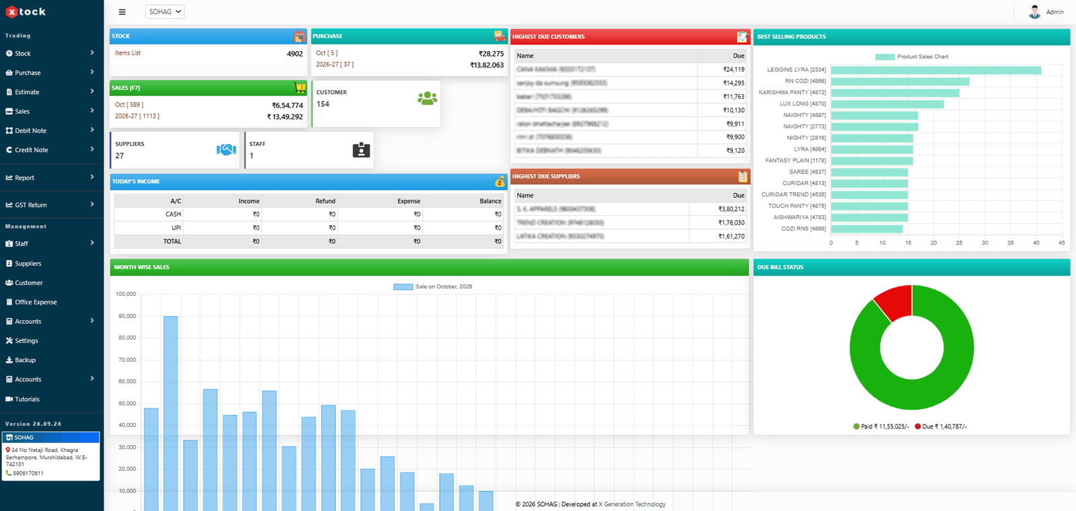Click the LEGGINS LYRA [2334] sales bar

tap(936, 70)
